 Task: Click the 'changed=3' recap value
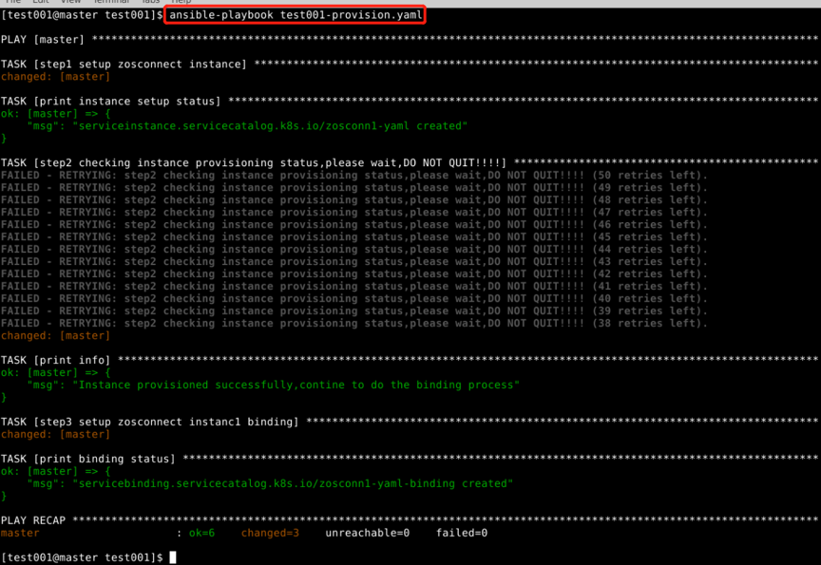(270, 533)
